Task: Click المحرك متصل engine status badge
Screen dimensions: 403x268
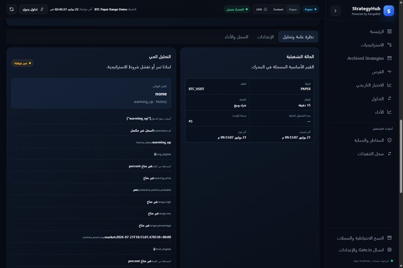Action: click(237, 9)
